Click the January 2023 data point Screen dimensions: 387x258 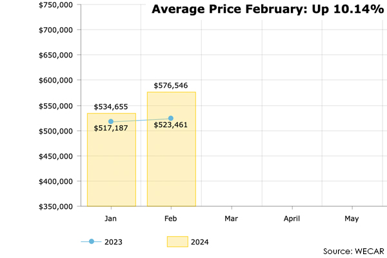coord(111,121)
